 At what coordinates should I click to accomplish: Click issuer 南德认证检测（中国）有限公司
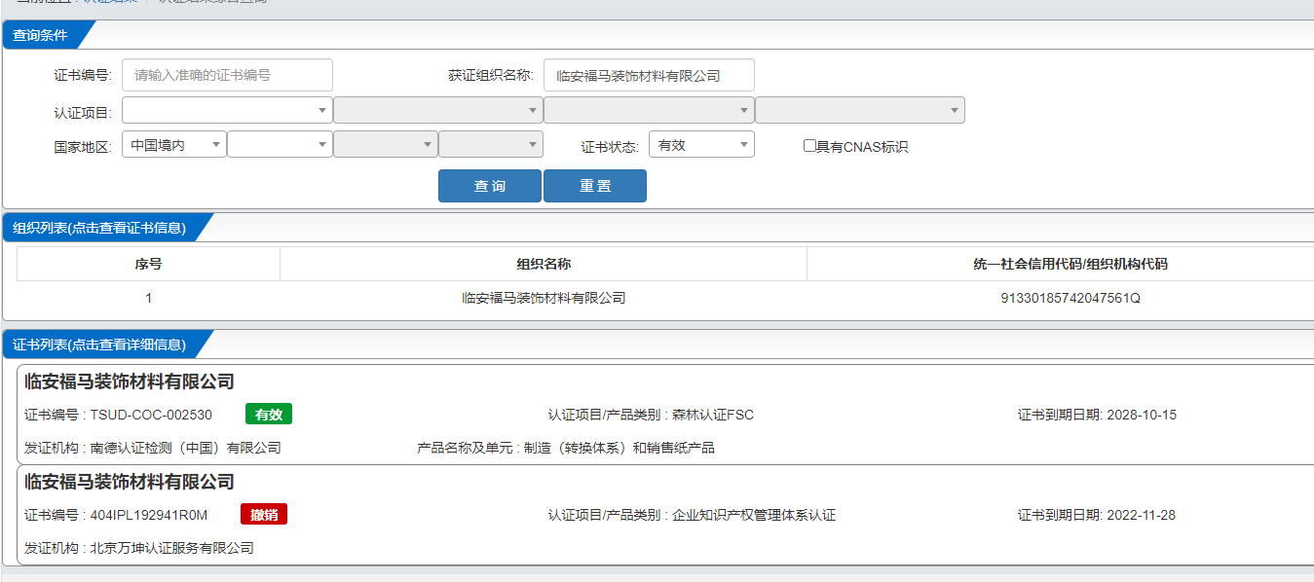(x=186, y=448)
